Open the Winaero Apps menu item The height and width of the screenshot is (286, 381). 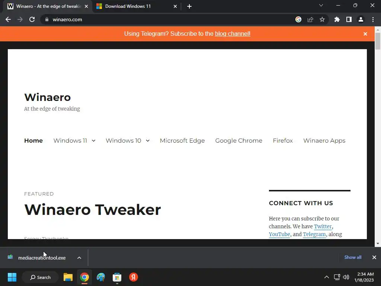324,140
